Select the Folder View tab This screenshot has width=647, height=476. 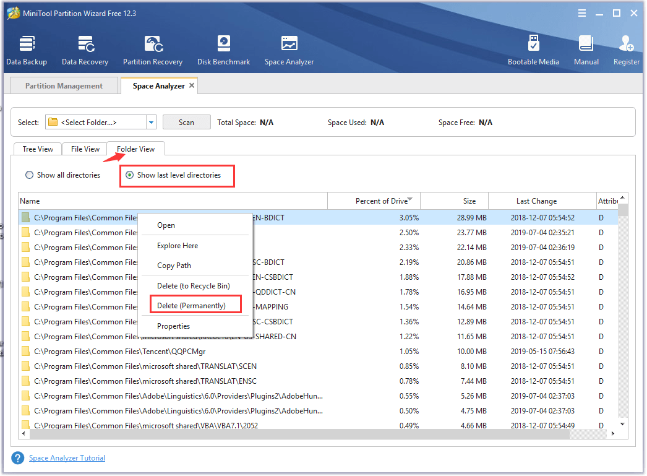135,149
